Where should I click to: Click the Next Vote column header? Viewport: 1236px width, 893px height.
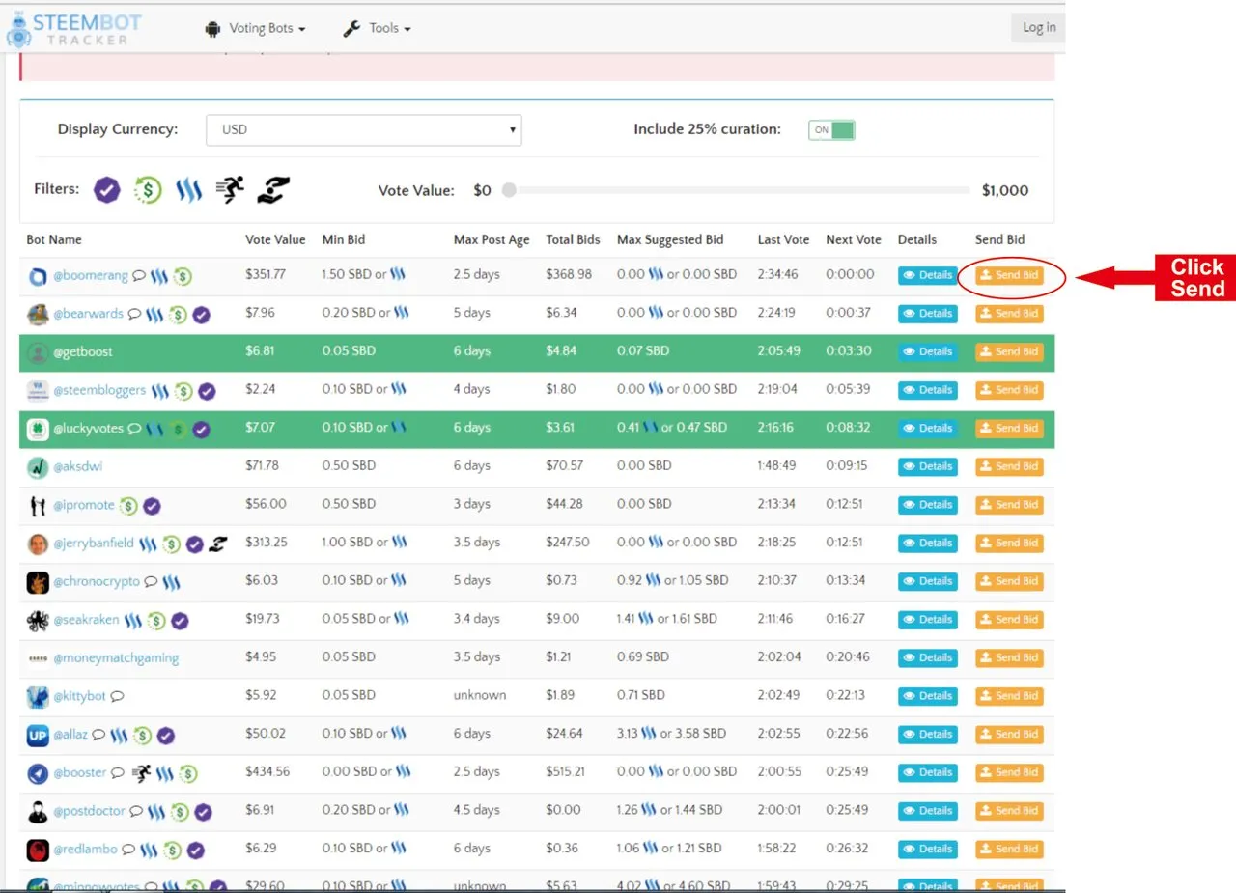point(854,239)
